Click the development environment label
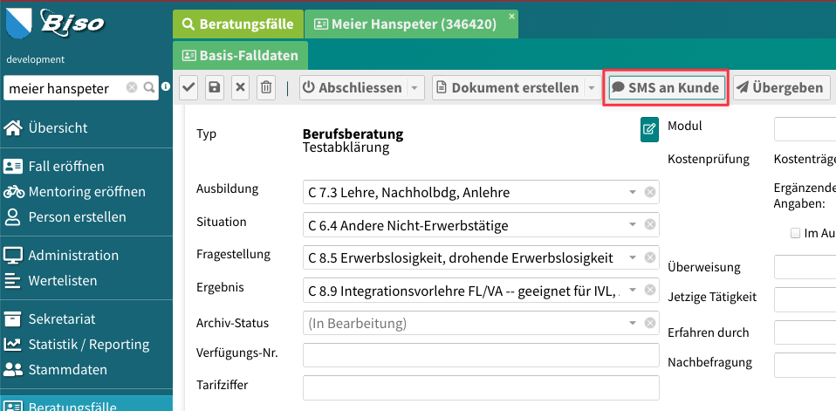 pos(35,59)
